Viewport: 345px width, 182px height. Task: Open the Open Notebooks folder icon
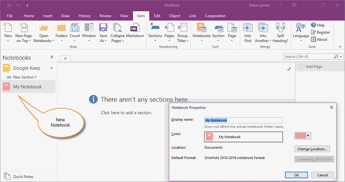point(44,28)
